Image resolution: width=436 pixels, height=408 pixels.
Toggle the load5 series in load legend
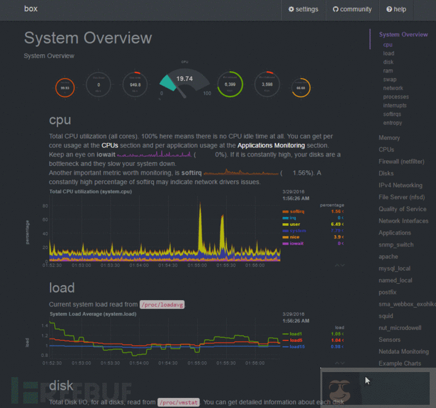point(292,341)
